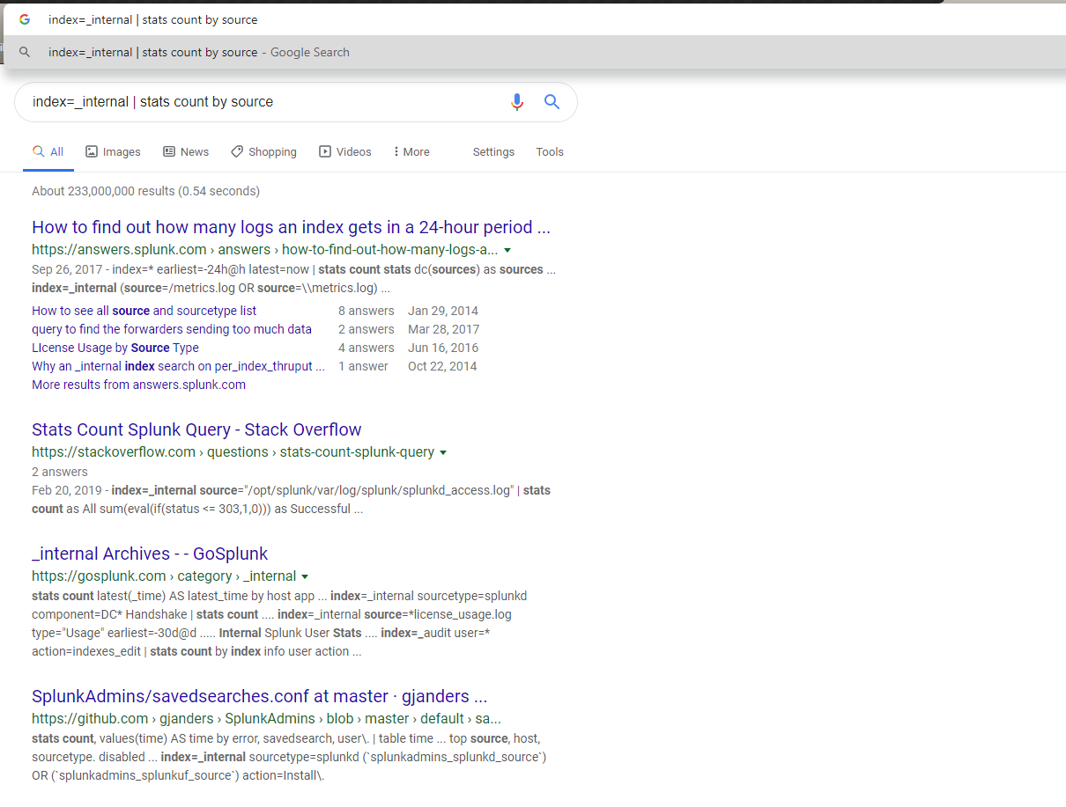This screenshot has width=1066, height=807.
Task: Open '_internal Archives - GoSplunk' result
Action: coord(150,554)
